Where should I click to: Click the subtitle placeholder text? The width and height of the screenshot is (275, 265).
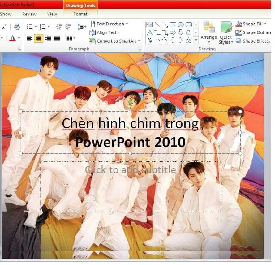coord(131,169)
